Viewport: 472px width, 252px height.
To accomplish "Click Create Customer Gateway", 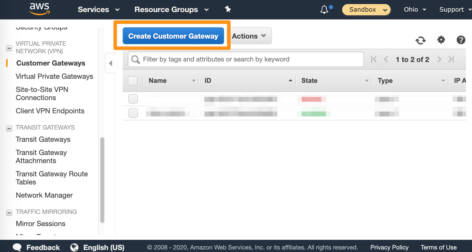I will [173, 36].
